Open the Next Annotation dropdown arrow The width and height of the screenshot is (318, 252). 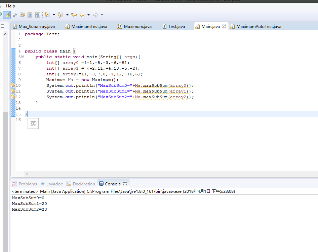(x=54, y=15)
